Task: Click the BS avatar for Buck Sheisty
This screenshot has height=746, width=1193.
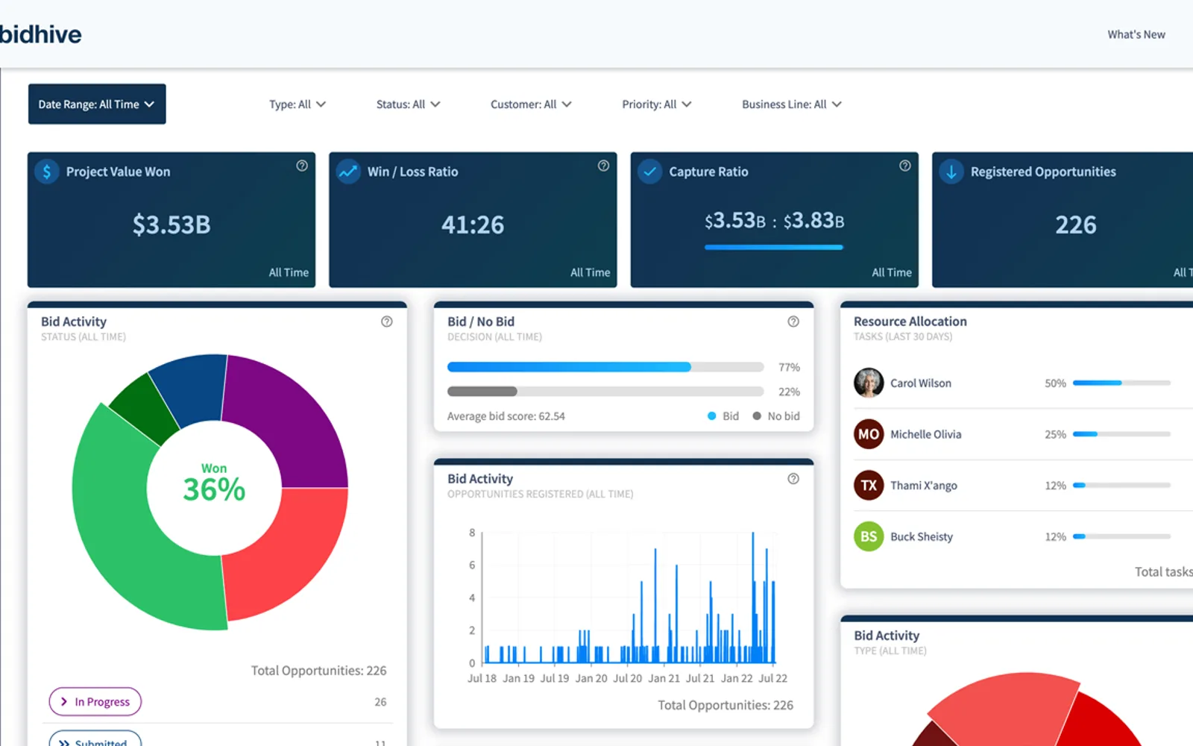Action: pyautogui.click(x=869, y=536)
